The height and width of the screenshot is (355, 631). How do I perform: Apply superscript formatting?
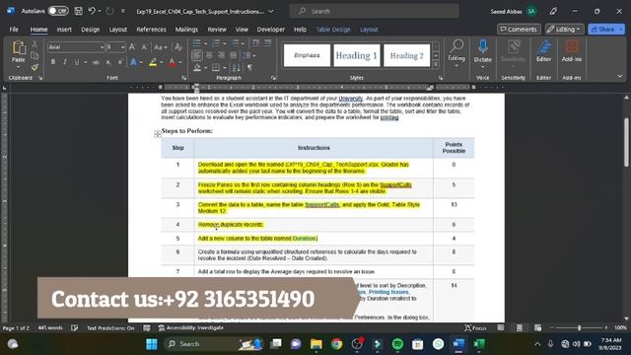(120, 62)
